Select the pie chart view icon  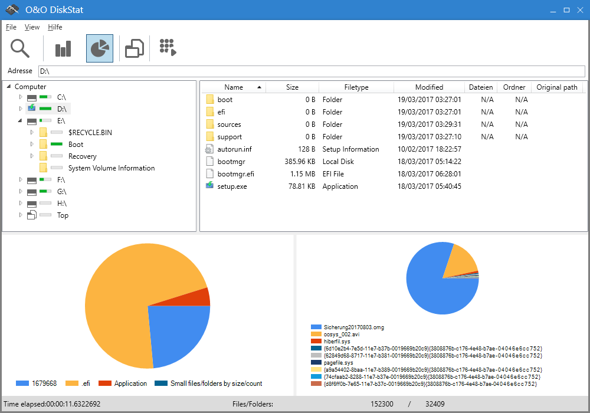point(100,48)
